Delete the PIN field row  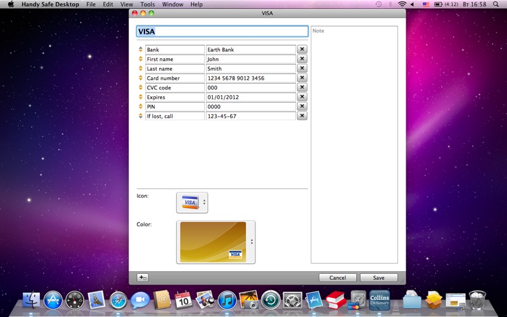[x=302, y=106]
